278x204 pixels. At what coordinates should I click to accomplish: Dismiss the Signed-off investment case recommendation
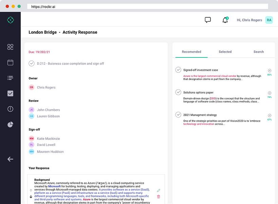(270, 70)
